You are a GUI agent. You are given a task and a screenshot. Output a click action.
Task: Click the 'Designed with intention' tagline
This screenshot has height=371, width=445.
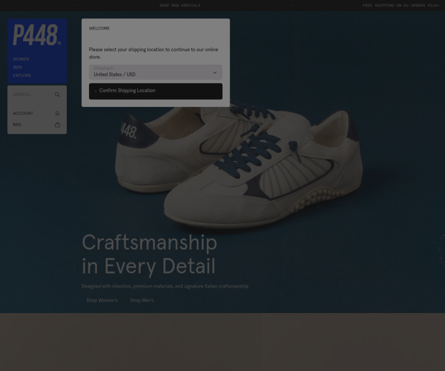(x=165, y=286)
